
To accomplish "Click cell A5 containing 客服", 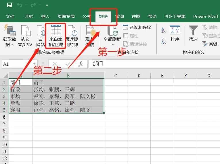I will point(21,110).
